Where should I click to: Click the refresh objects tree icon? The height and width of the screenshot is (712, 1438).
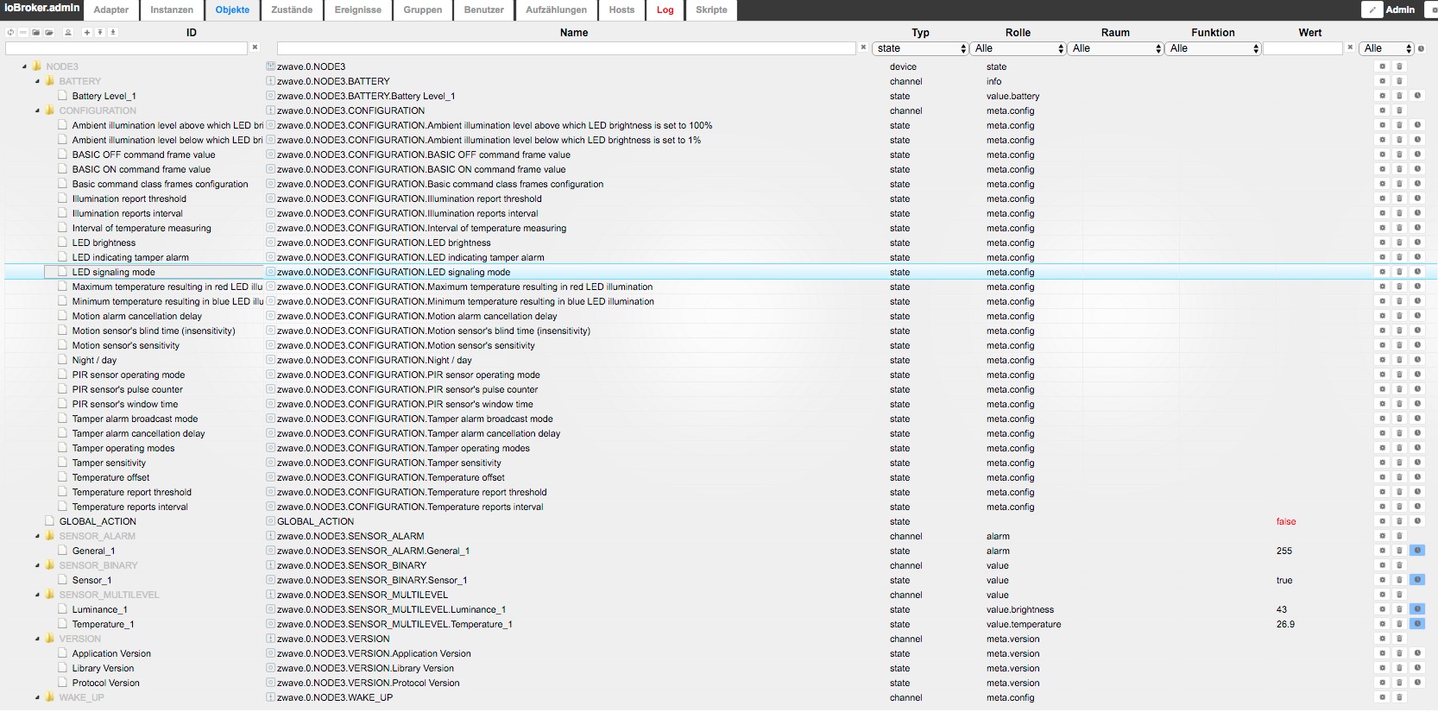(10, 32)
